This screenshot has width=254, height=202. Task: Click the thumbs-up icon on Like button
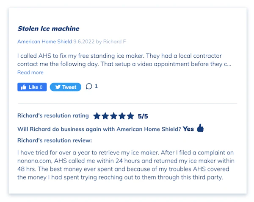[23, 87]
